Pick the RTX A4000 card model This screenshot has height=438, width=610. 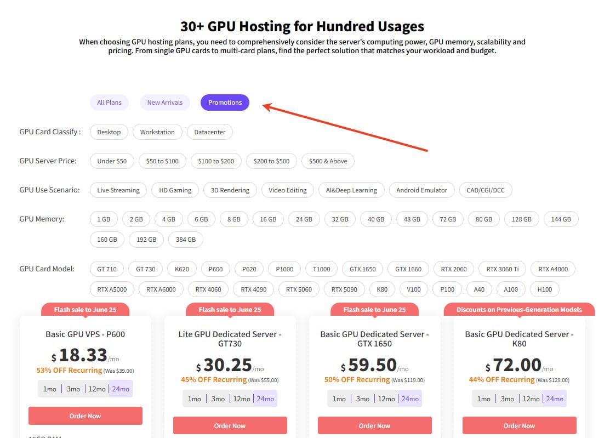click(x=553, y=269)
